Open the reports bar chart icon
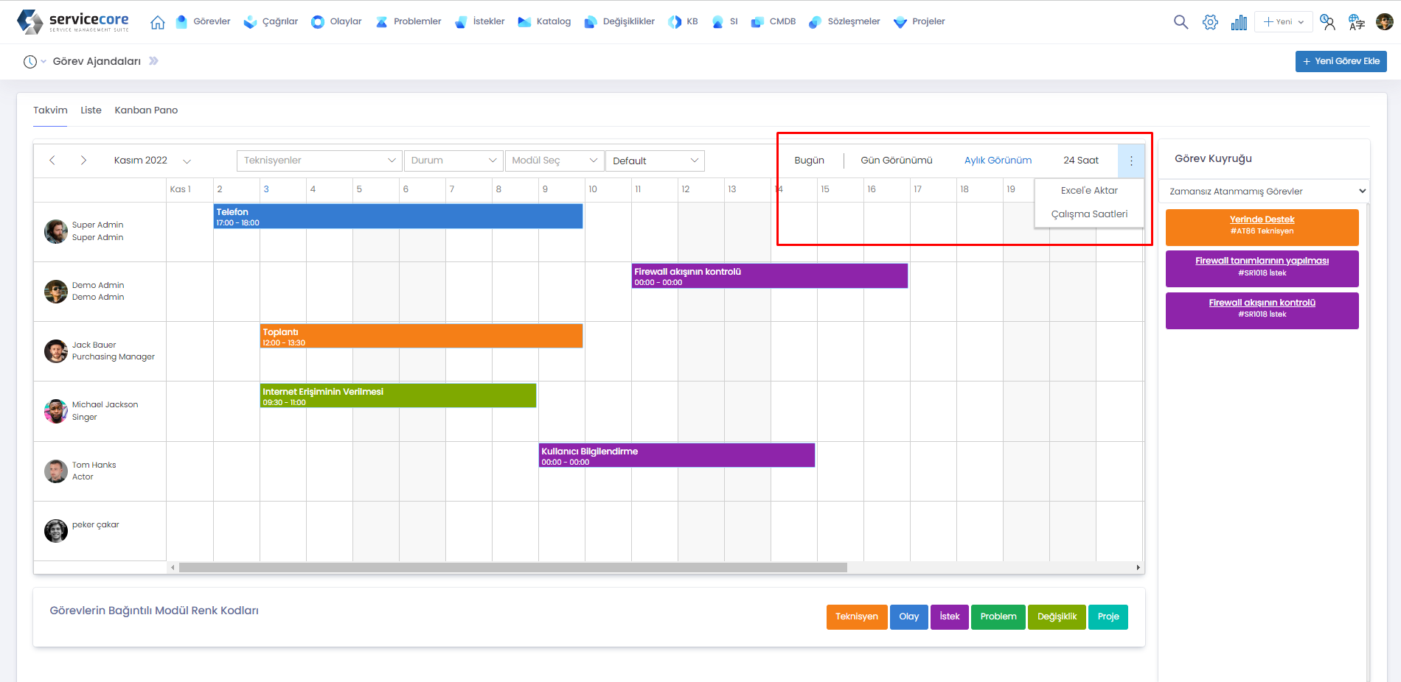Screen dimensions: 1401x682 [1239, 22]
